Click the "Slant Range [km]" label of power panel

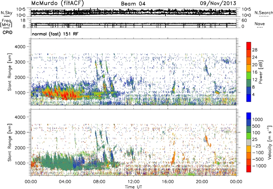pyautogui.click(x=10, y=72)
